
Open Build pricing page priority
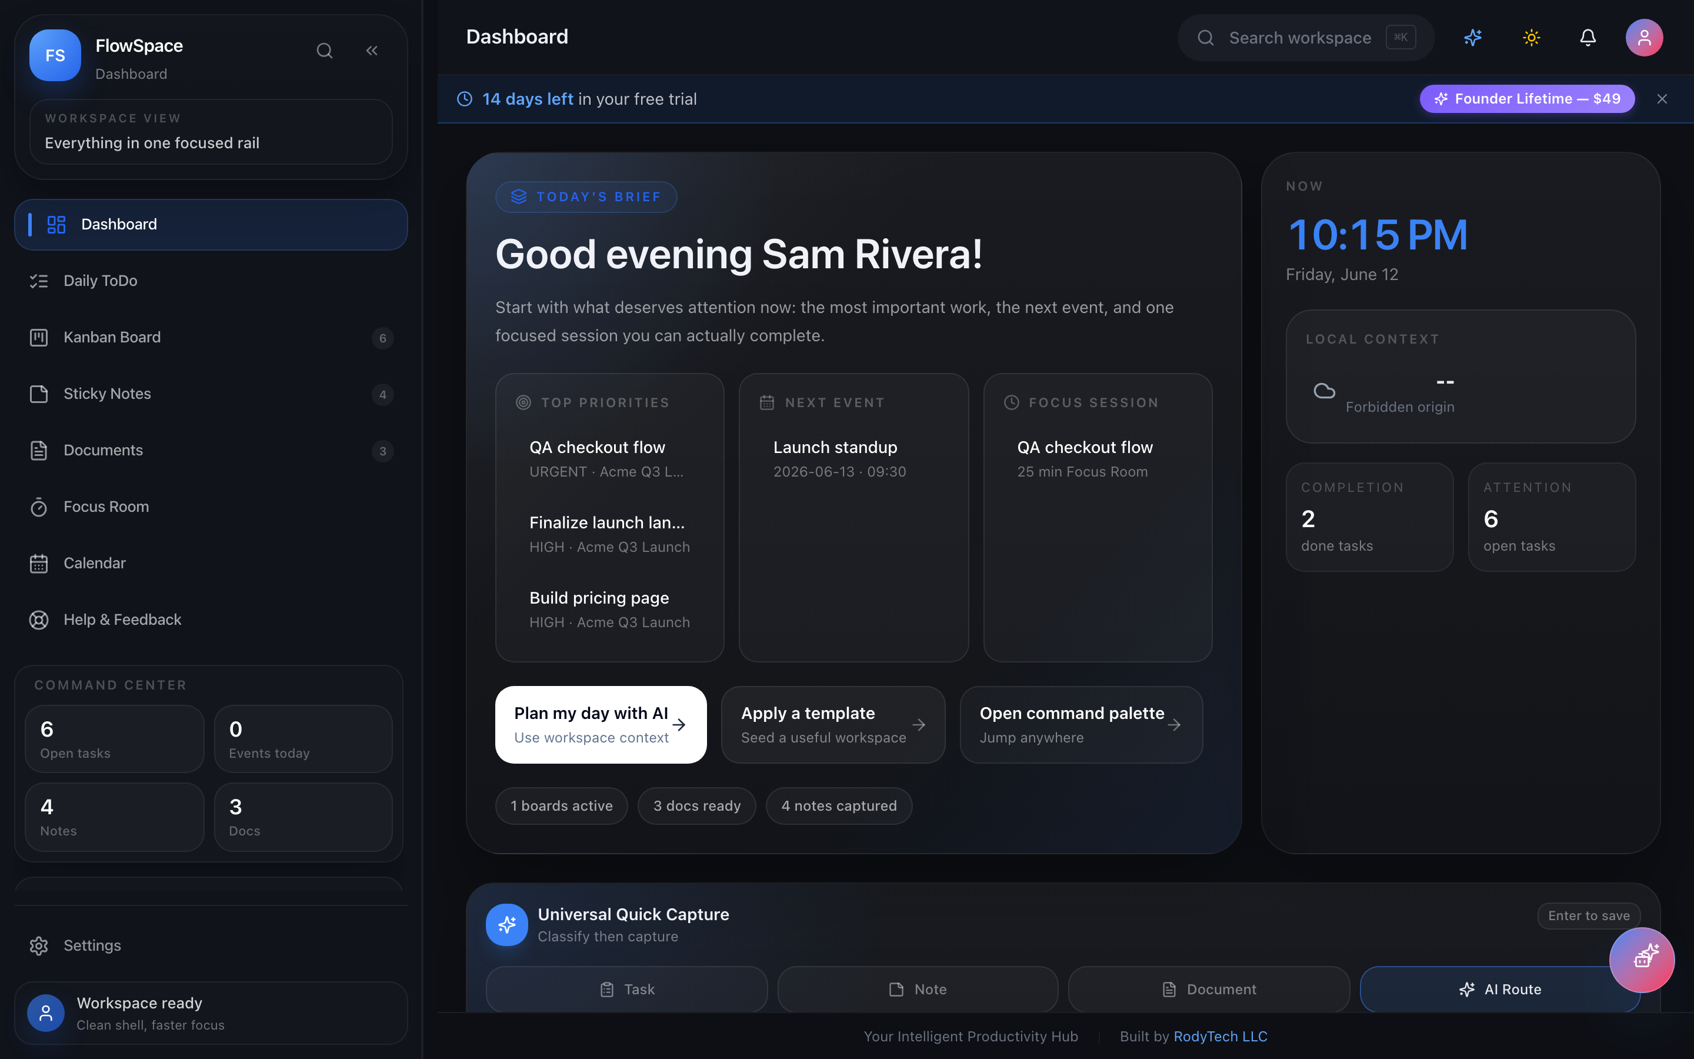tap(609, 610)
